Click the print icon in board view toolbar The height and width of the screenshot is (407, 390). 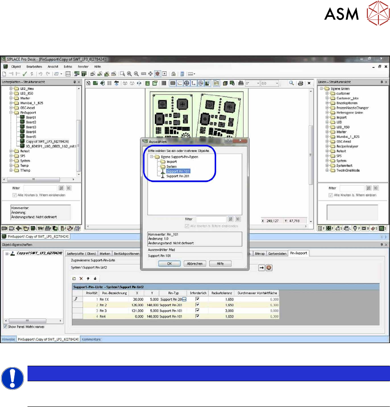[300, 83]
